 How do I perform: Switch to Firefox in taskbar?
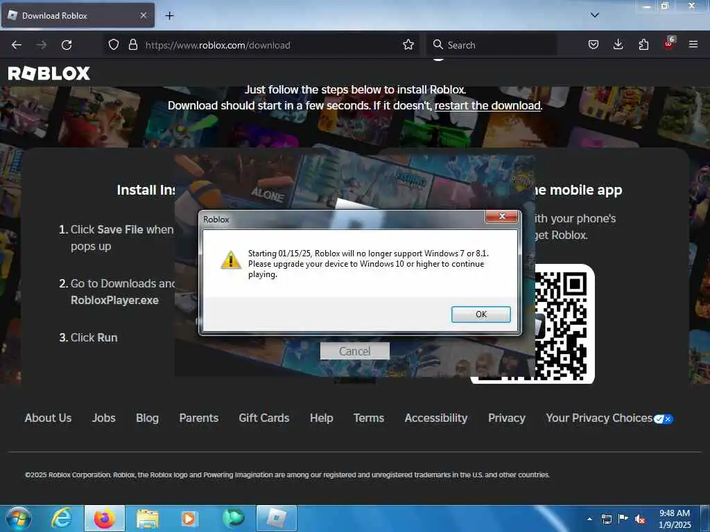tap(105, 518)
